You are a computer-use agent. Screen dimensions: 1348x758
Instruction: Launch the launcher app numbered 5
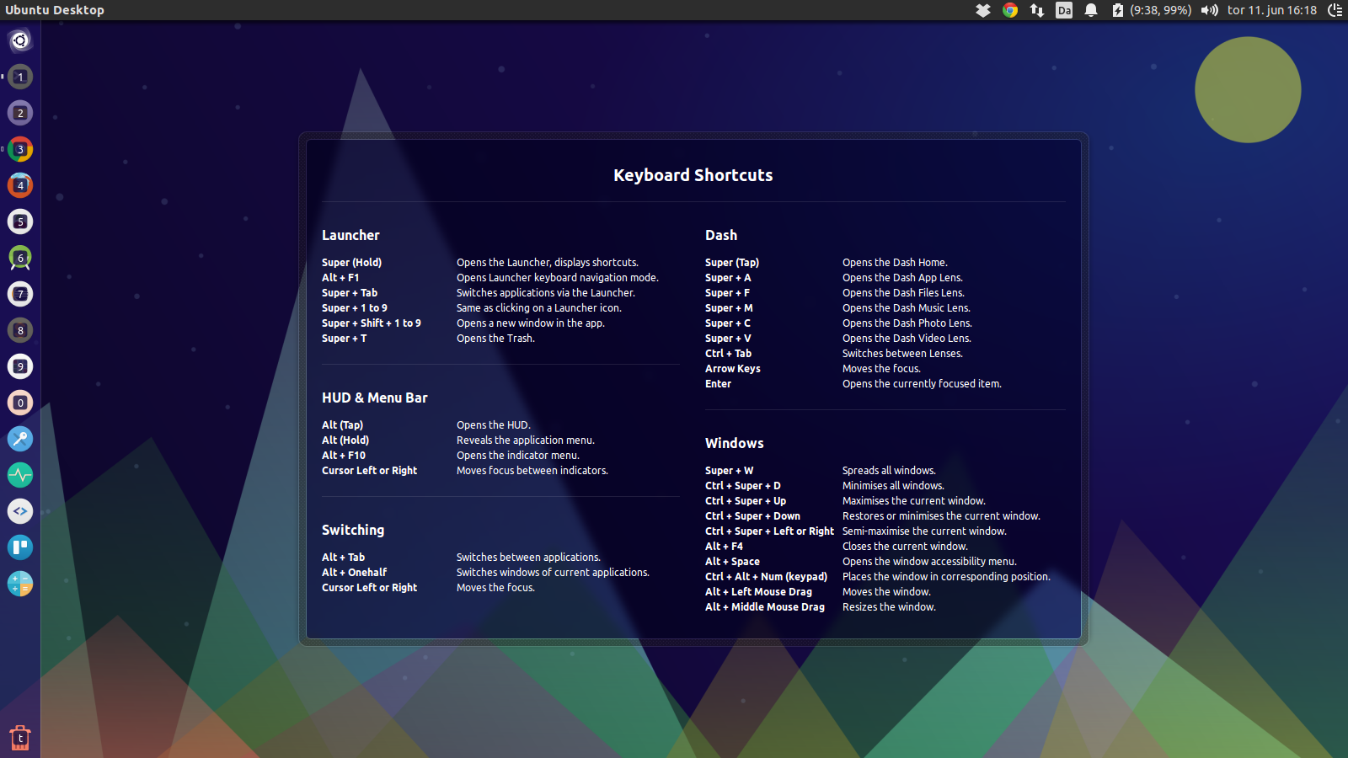click(x=20, y=222)
